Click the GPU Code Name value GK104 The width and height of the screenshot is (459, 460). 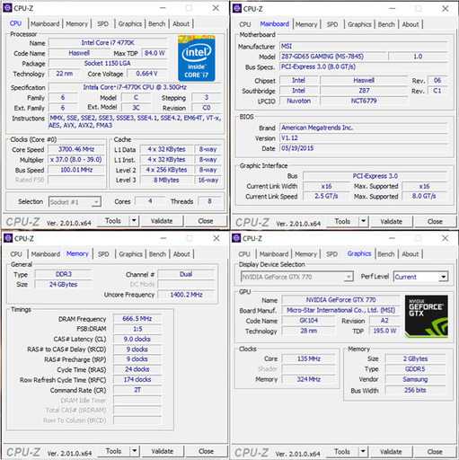click(x=308, y=321)
